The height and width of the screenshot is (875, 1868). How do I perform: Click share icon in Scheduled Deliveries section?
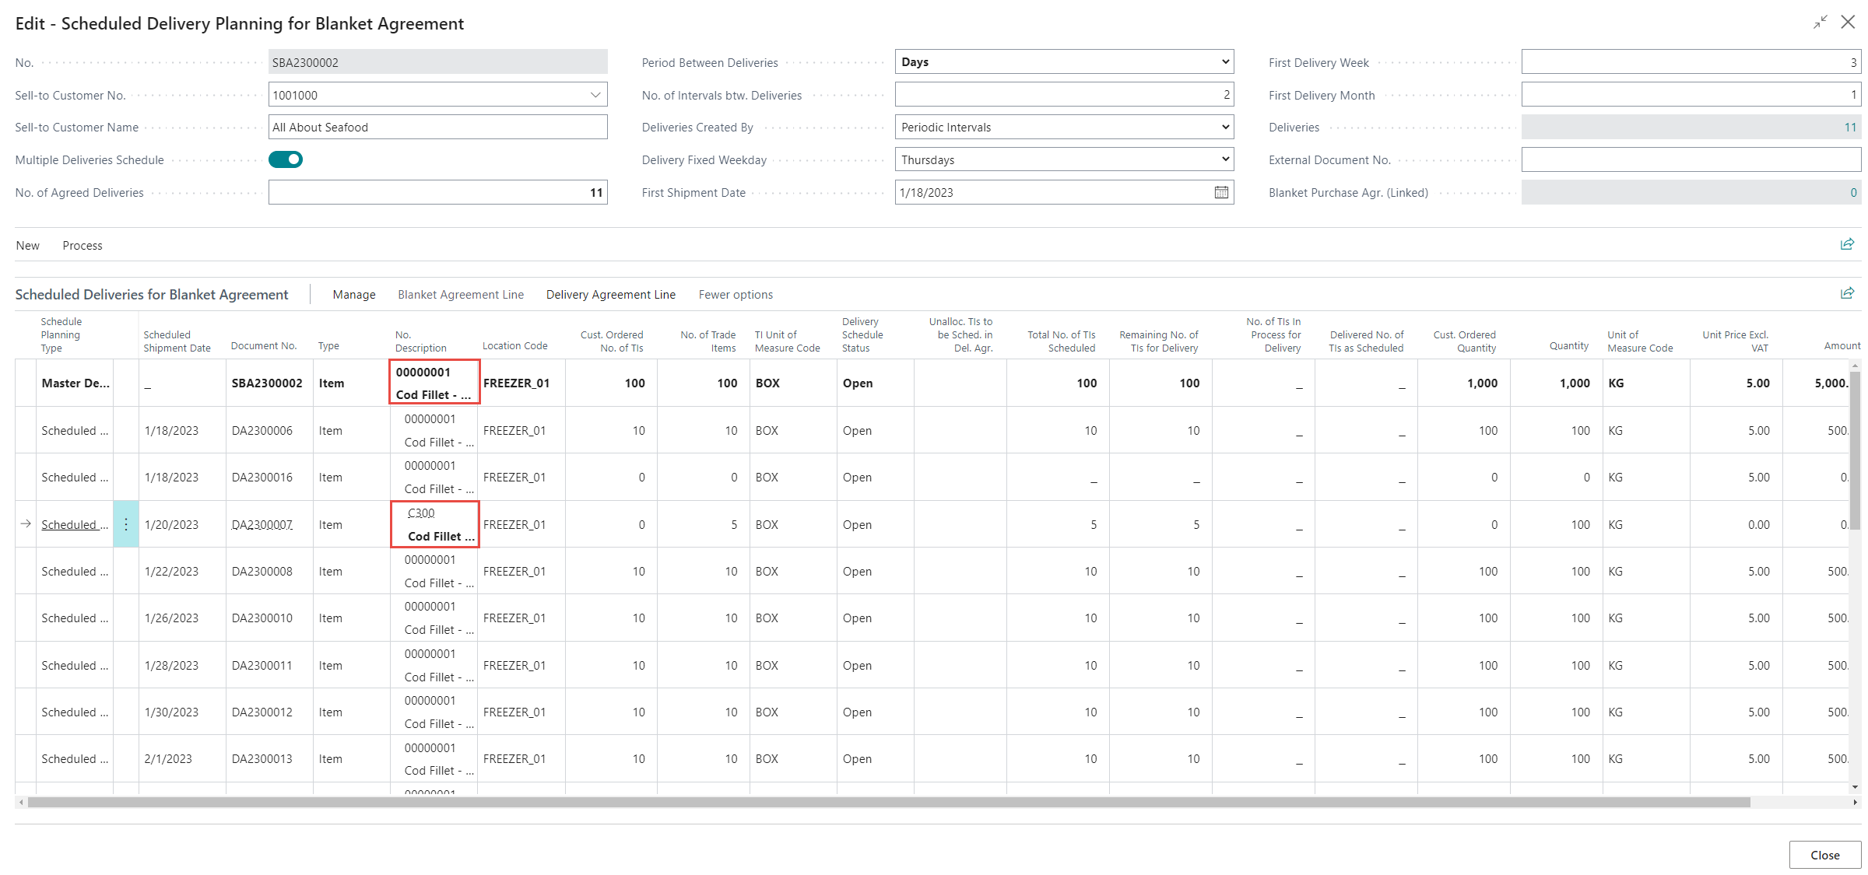click(x=1846, y=293)
